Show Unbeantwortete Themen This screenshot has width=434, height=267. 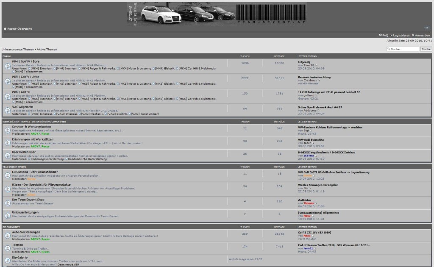(x=17, y=50)
